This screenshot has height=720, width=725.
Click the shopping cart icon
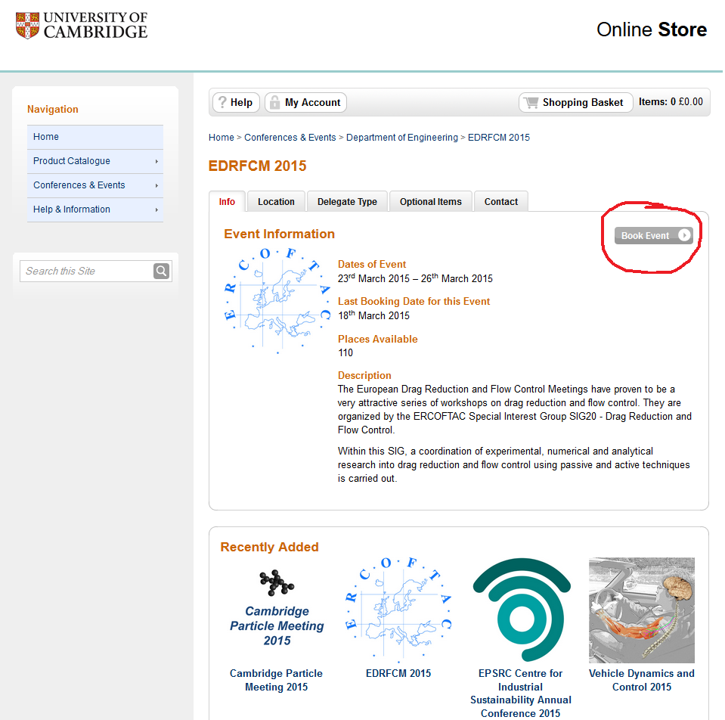coord(531,102)
